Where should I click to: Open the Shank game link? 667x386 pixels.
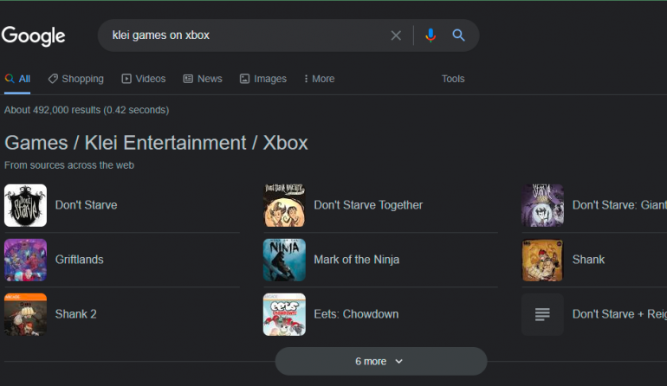click(588, 260)
